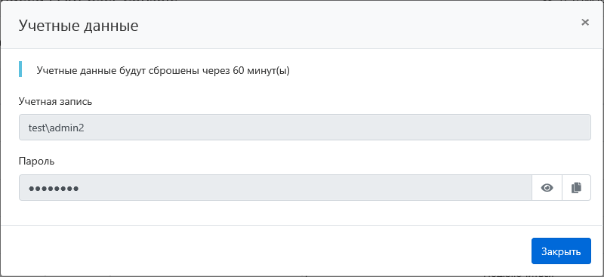Focus the masked password field
This screenshot has height=277, width=604.
click(276, 188)
